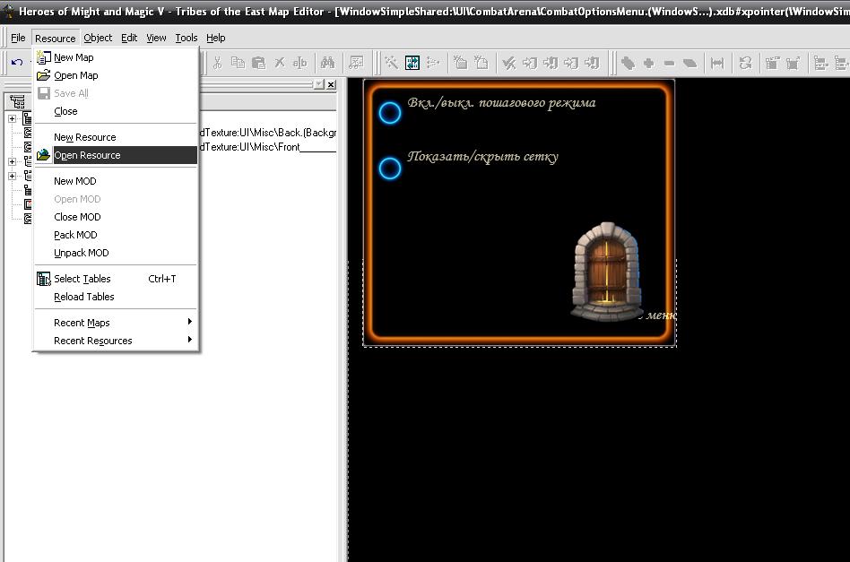Viewport: 850px width, 562px height.
Task: Select Close MOD menu entry
Action: [x=116, y=217]
